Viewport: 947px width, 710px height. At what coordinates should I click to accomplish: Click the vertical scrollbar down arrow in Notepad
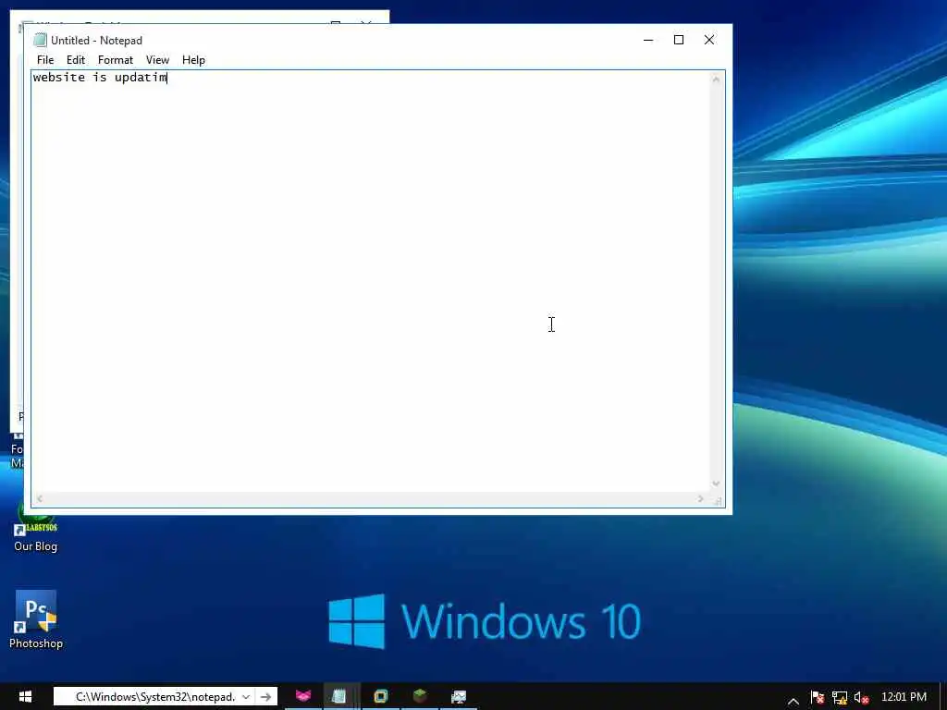click(x=717, y=484)
